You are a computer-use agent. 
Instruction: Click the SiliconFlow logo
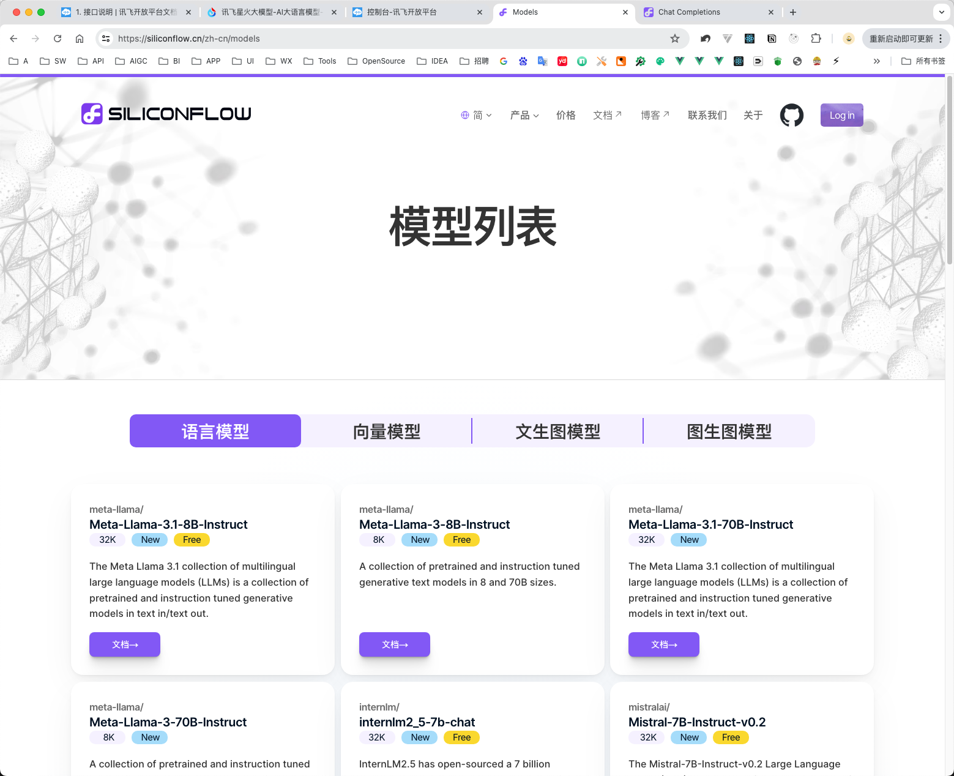(166, 114)
